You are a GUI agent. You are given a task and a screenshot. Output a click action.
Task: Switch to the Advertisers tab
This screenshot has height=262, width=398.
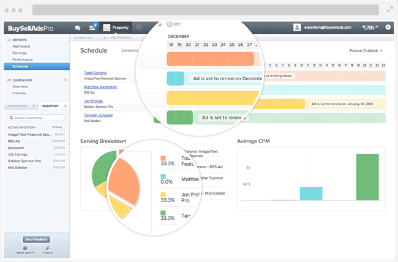pyautogui.click(x=18, y=106)
